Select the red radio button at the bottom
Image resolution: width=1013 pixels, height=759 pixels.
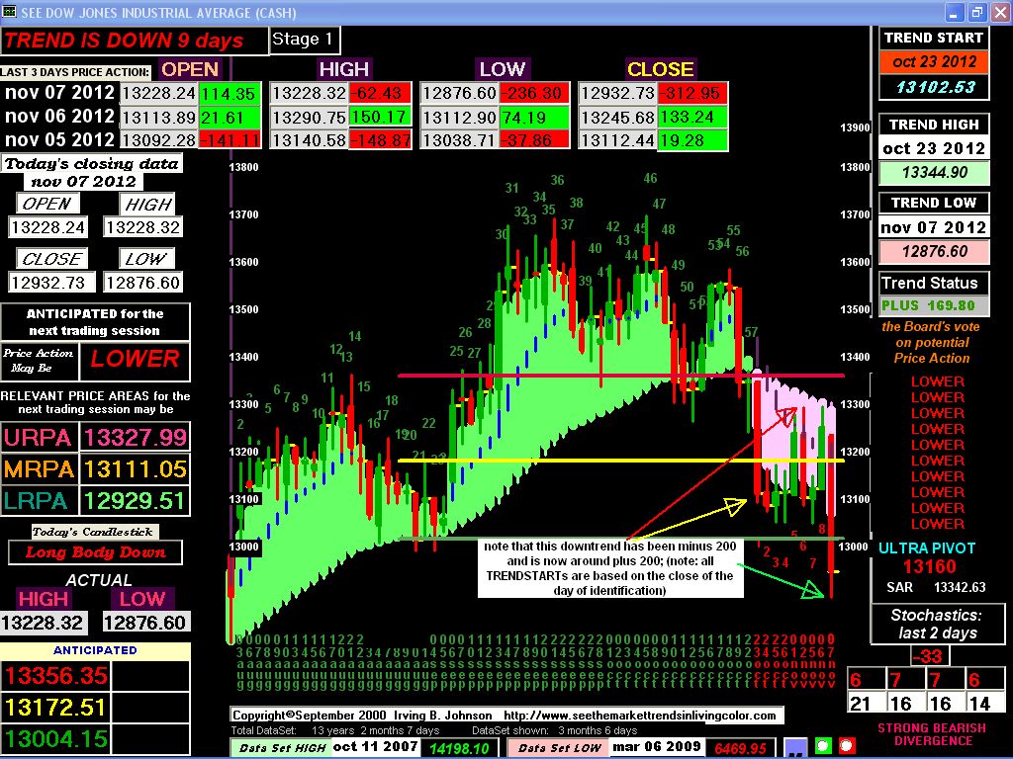click(847, 746)
